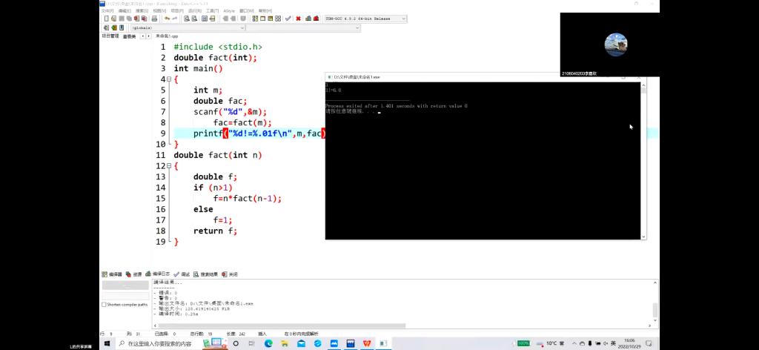Viewport: 759px width, 350px height.
Task: Open Microsoft Edge from the taskbar
Action: 268,344
